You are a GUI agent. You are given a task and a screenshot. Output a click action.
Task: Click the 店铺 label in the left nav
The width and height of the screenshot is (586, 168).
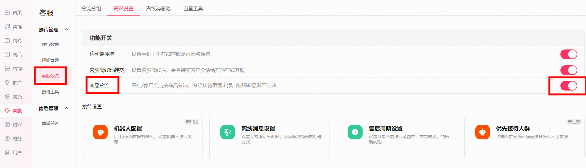point(17,68)
